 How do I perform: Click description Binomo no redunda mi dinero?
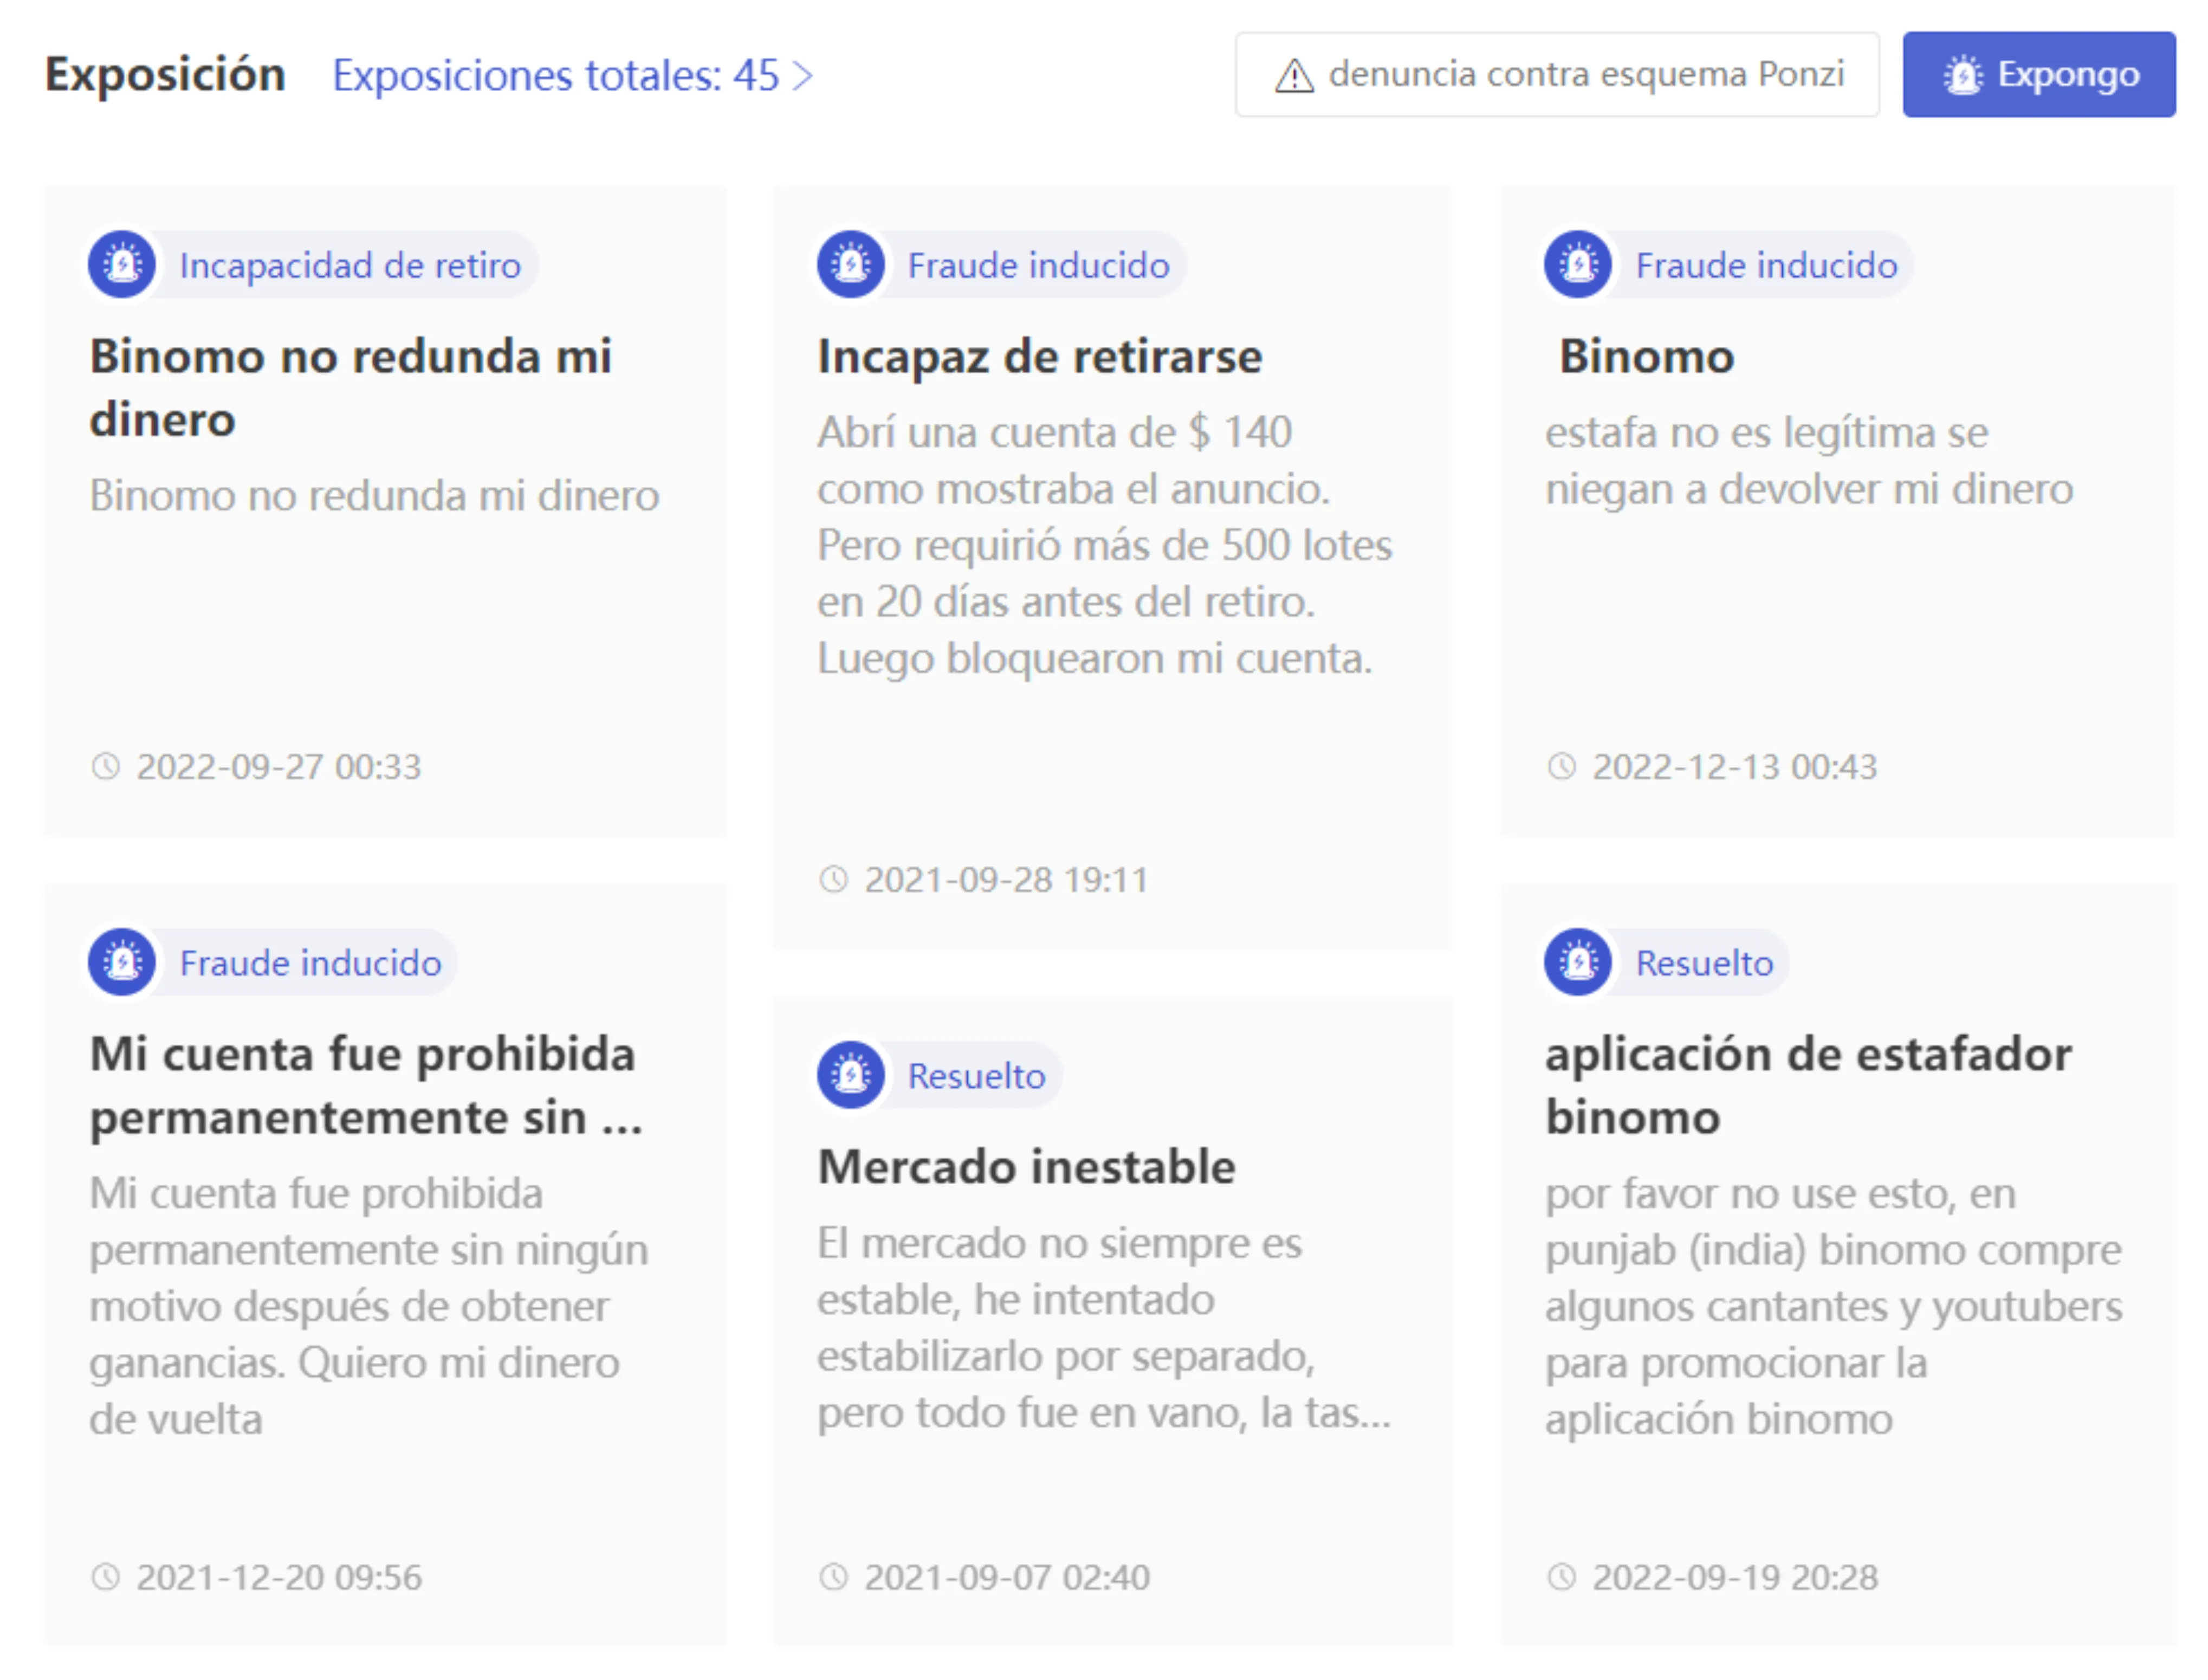click(x=375, y=495)
